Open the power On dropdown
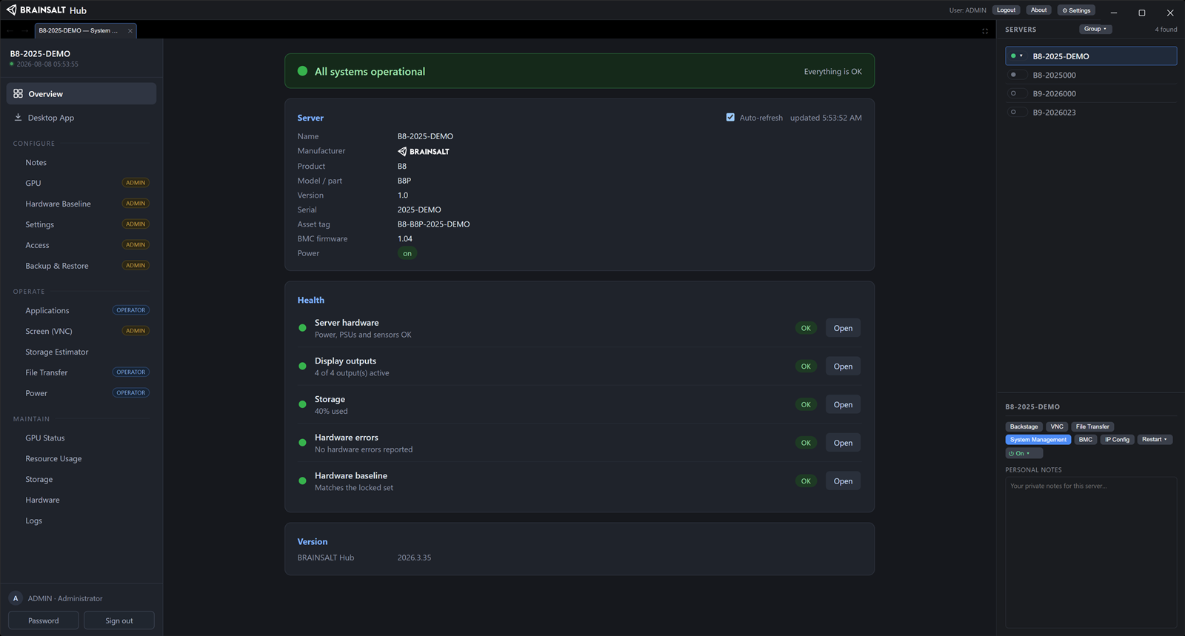The width and height of the screenshot is (1185, 636). pos(1024,453)
